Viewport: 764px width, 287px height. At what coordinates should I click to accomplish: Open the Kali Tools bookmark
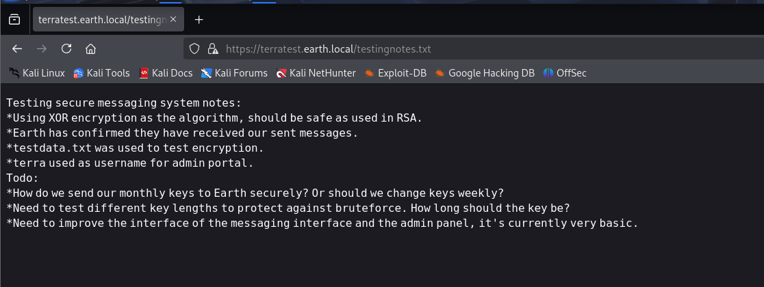coord(101,73)
